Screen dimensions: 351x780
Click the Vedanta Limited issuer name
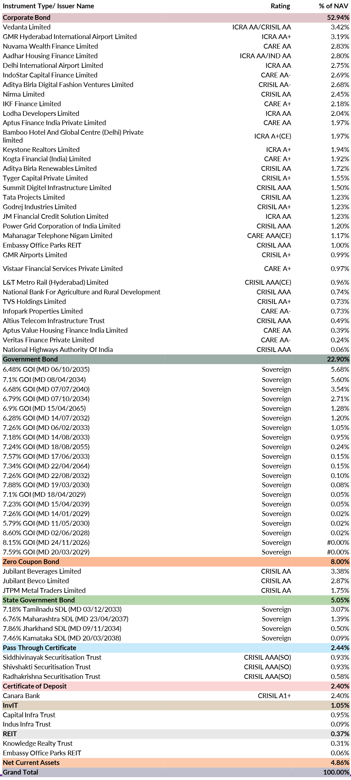pyautogui.click(x=27, y=27)
